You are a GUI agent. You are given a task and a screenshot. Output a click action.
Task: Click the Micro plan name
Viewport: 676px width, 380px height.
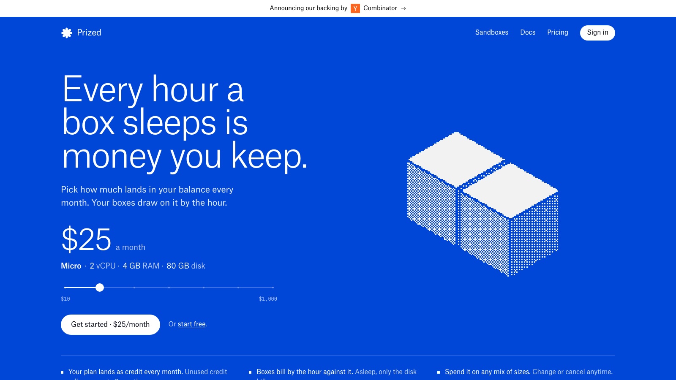click(x=71, y=266)
